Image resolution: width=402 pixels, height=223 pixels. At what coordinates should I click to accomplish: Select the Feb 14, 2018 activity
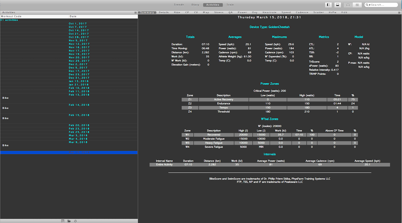[x=79, y=105]
